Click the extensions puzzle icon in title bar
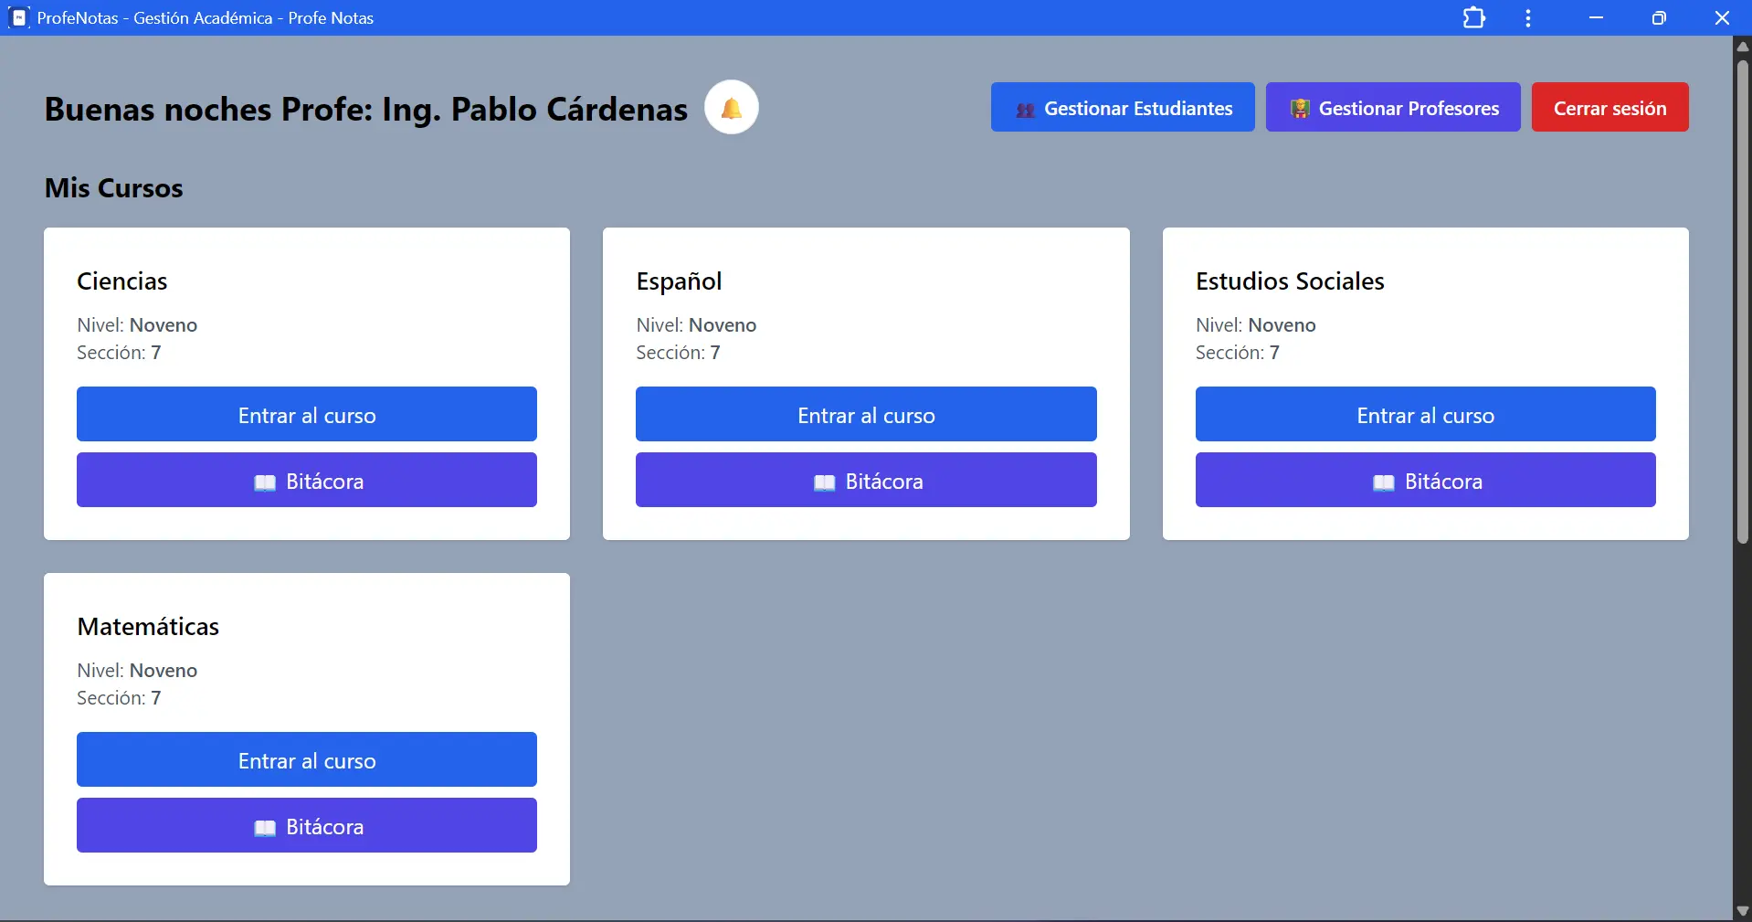 coord(1473,18)
